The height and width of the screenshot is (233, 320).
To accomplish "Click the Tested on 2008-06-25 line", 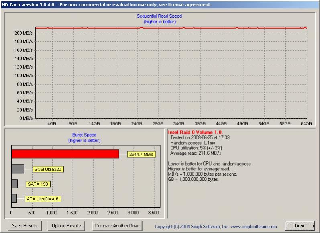I will pos(200,137).
